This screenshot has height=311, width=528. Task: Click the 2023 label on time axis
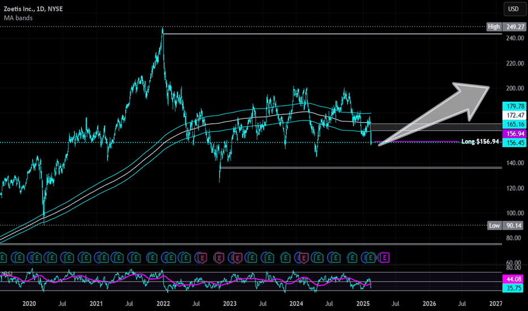coord(230,304)
